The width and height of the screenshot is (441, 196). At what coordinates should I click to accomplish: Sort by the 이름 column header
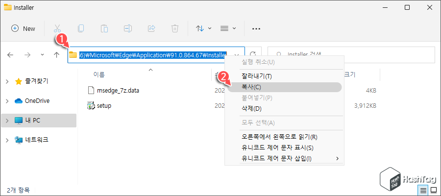pyautogui.click(x=99, y=75)
